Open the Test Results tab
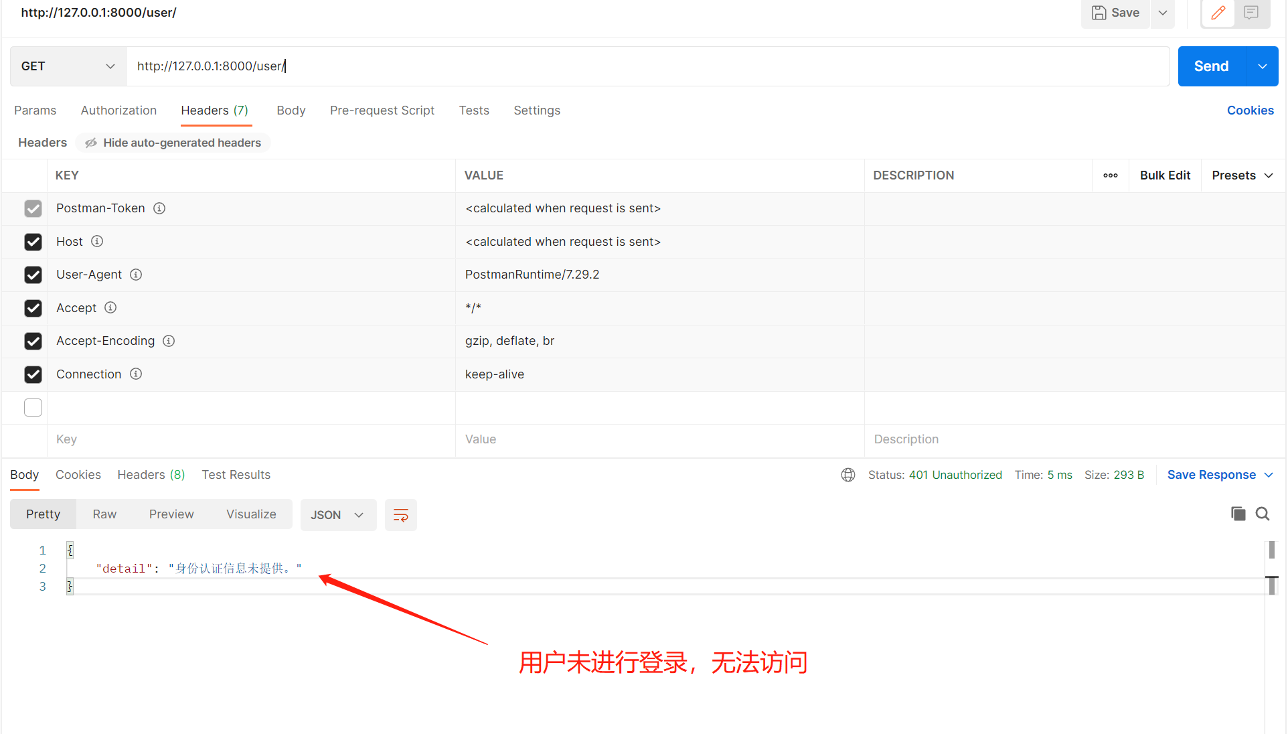1288x734 pixels. tap(236, 475)
